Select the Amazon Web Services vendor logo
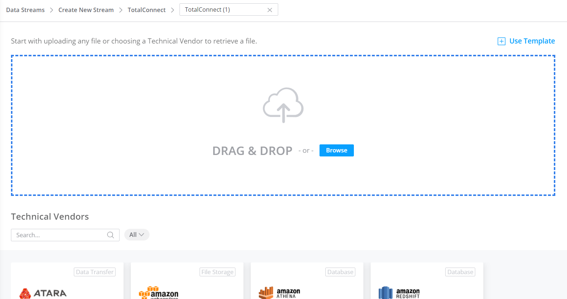Image resolution: width=567 pixels, height=299 pixels. click(x=158, y=292)
